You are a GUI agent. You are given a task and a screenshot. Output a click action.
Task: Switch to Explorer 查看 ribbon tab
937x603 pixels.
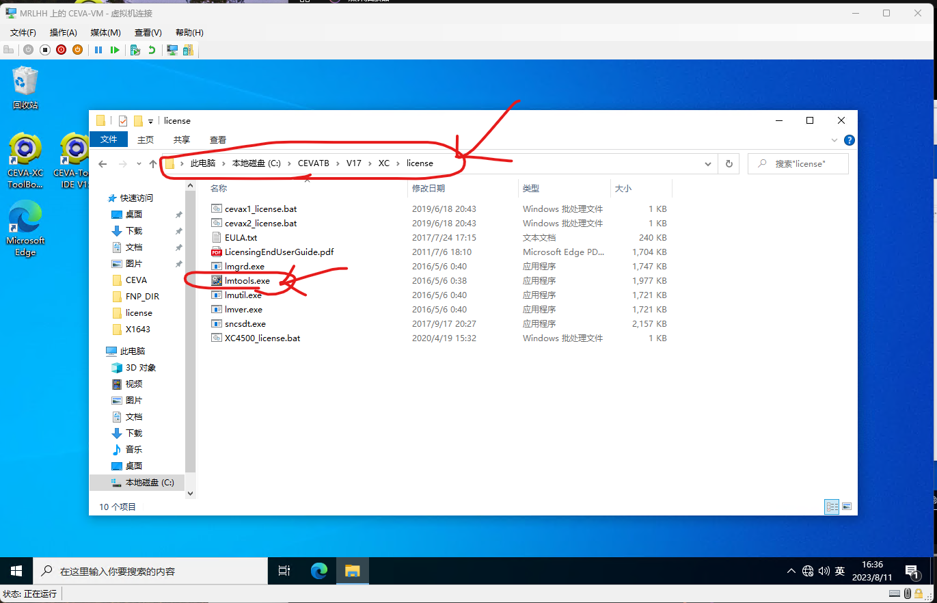click(218, 139)
